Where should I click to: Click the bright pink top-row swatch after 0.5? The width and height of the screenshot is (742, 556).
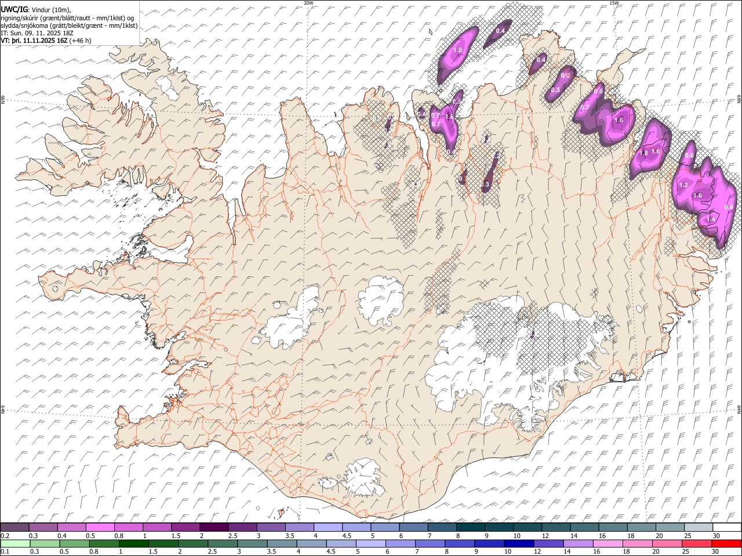click(100, 528)
